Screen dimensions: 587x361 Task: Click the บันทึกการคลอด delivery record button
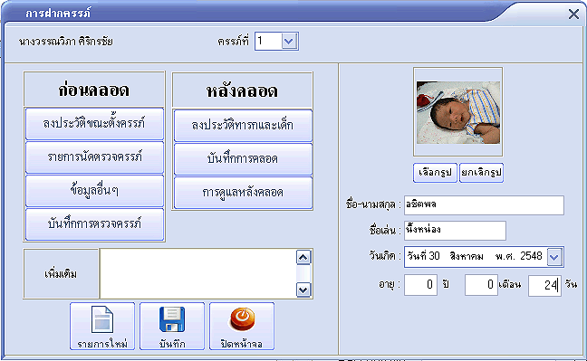click(243, 159)
